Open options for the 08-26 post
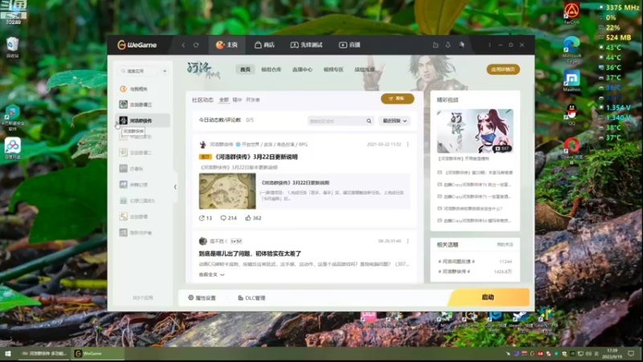 408,241
